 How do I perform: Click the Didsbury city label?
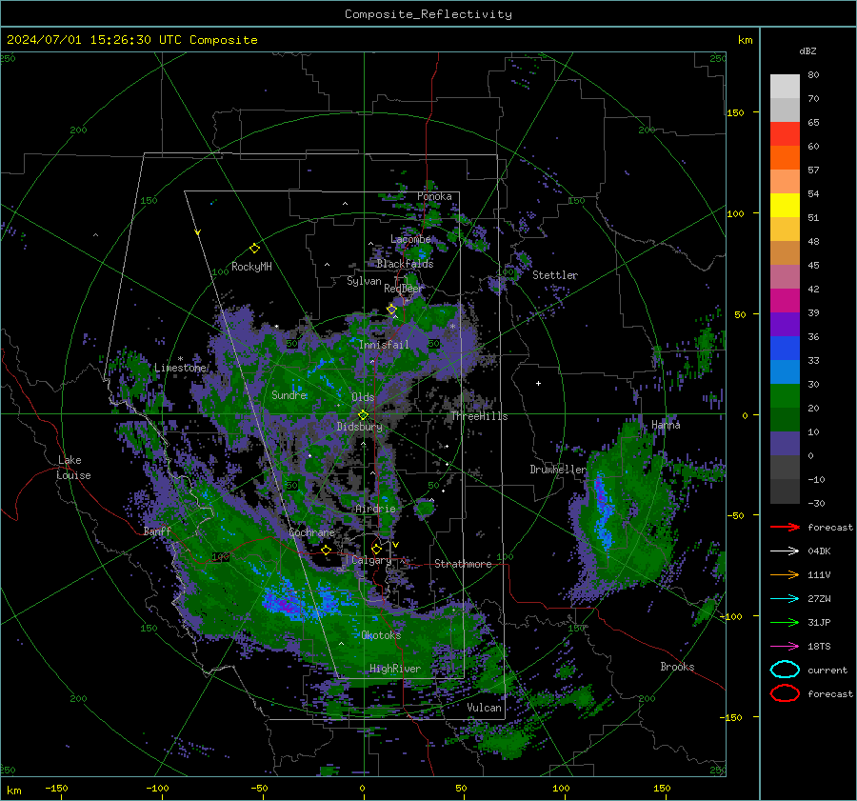pos(360,427)
